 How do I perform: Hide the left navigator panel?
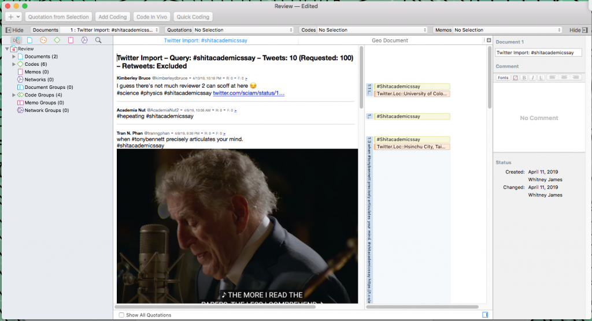point(14,30)
